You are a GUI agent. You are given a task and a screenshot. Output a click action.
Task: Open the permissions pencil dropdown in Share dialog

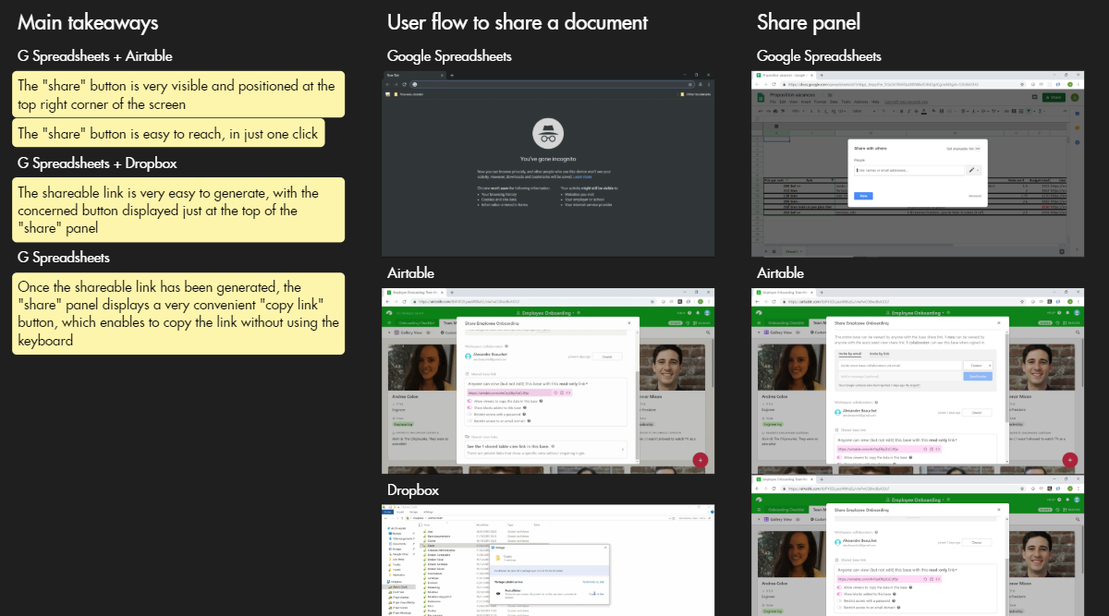click(972, 170)
